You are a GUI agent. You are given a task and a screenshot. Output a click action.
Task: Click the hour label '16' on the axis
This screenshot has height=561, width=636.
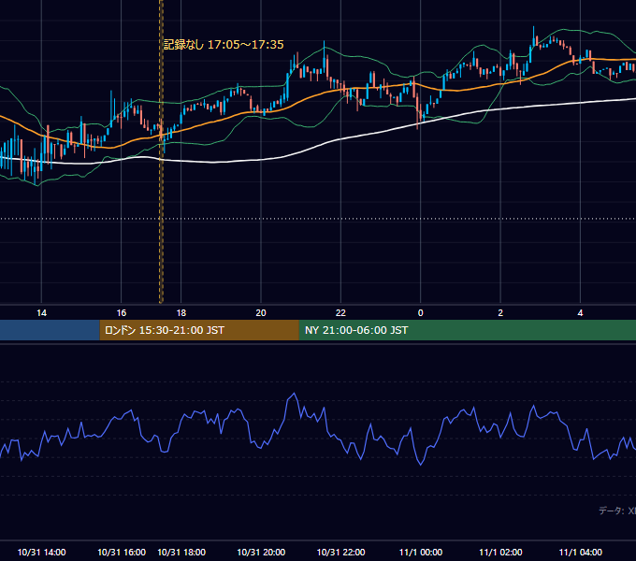(x=122, y=313)
